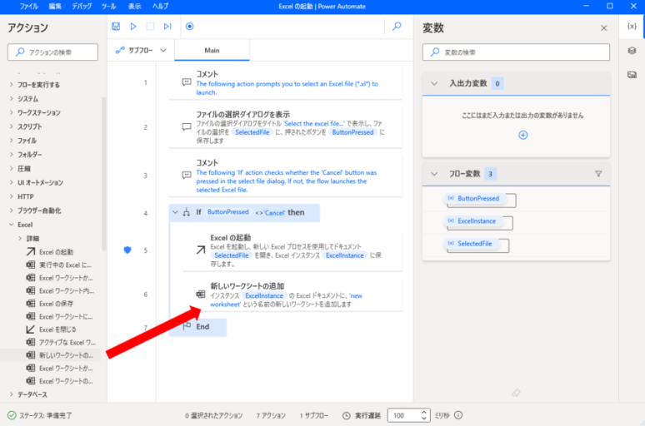Screen dimensions: 645x426
Task: Expand the データベース action group
Action: [x=11, y=394]
